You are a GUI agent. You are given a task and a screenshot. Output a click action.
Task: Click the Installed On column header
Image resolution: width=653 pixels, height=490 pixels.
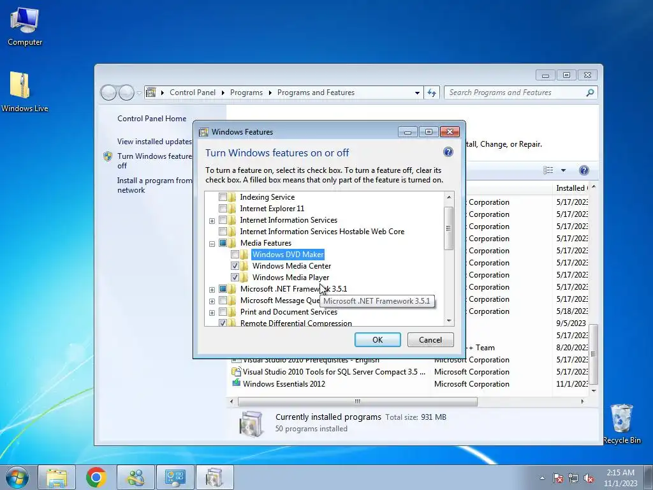571,188
